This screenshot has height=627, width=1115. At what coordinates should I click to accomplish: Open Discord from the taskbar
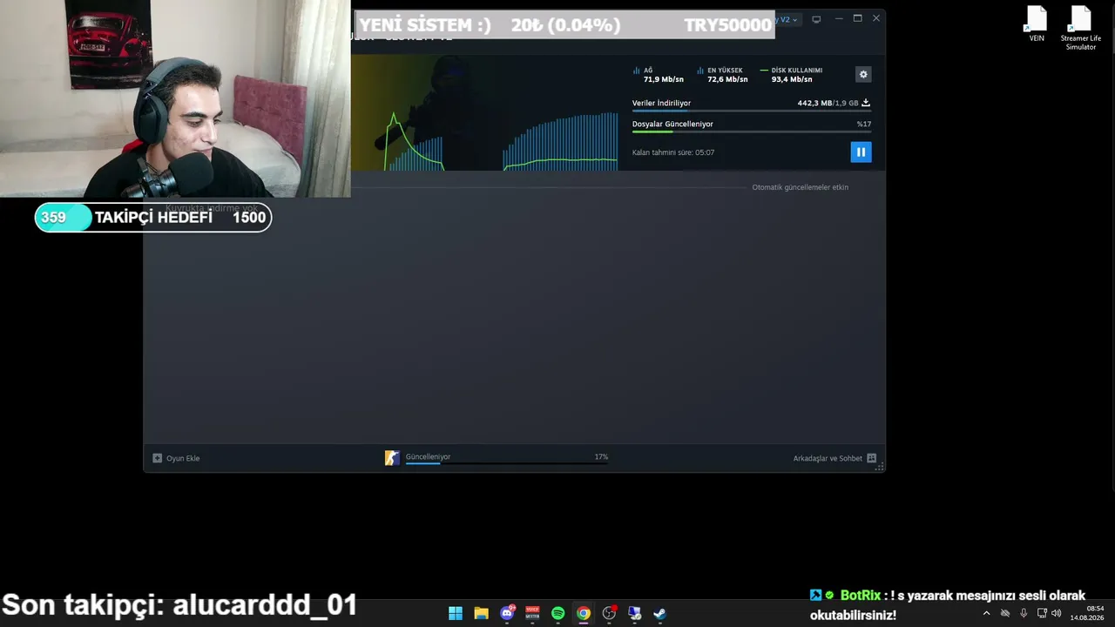click(507, 613)
